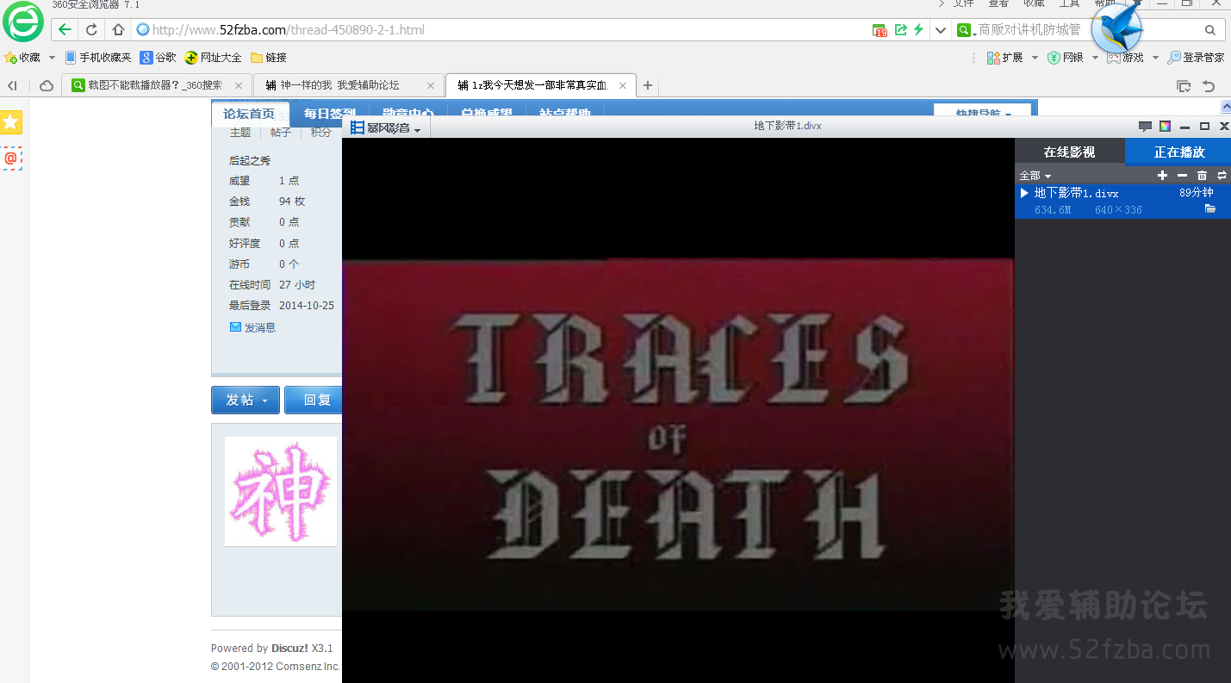Switch to the 正在播放 tab
This screenshot has width=1231, height=683.
click(1179, 152)
